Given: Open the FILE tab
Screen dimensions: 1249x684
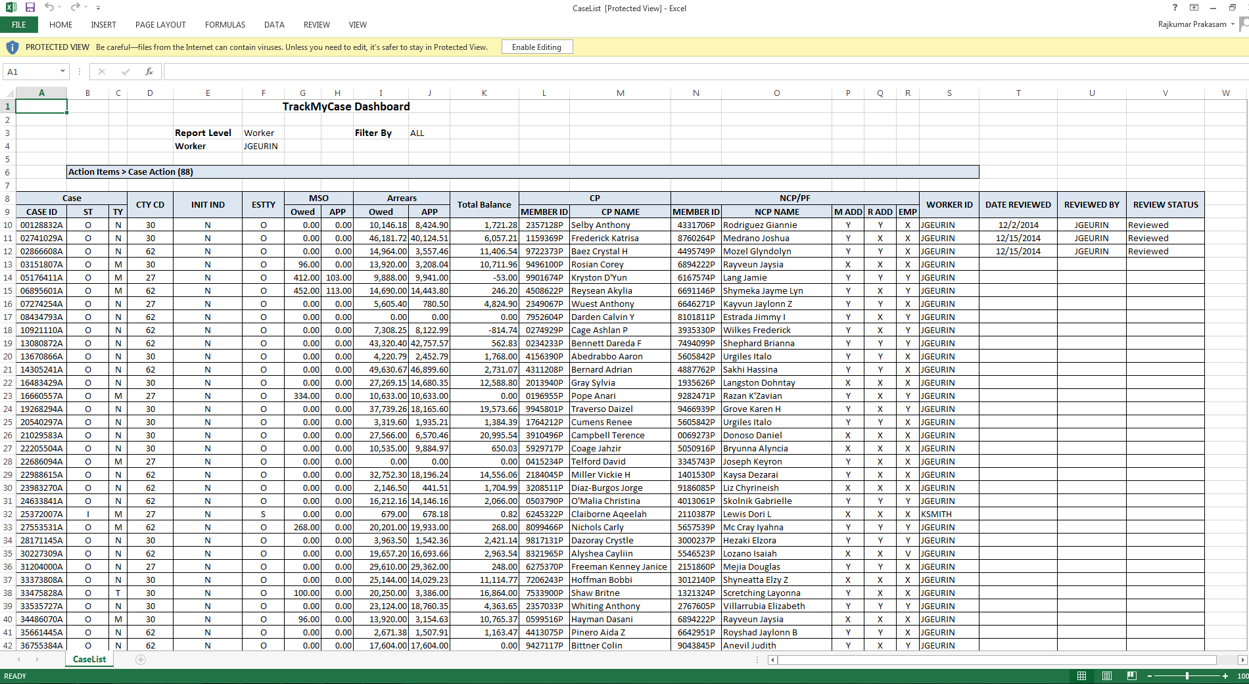Looking at the screenshot, I should [x=19, y=25].
